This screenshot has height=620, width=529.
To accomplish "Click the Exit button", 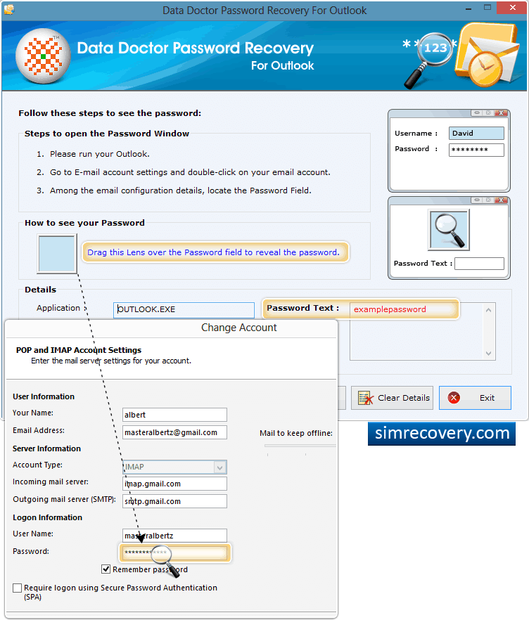I will coord(475,398).
